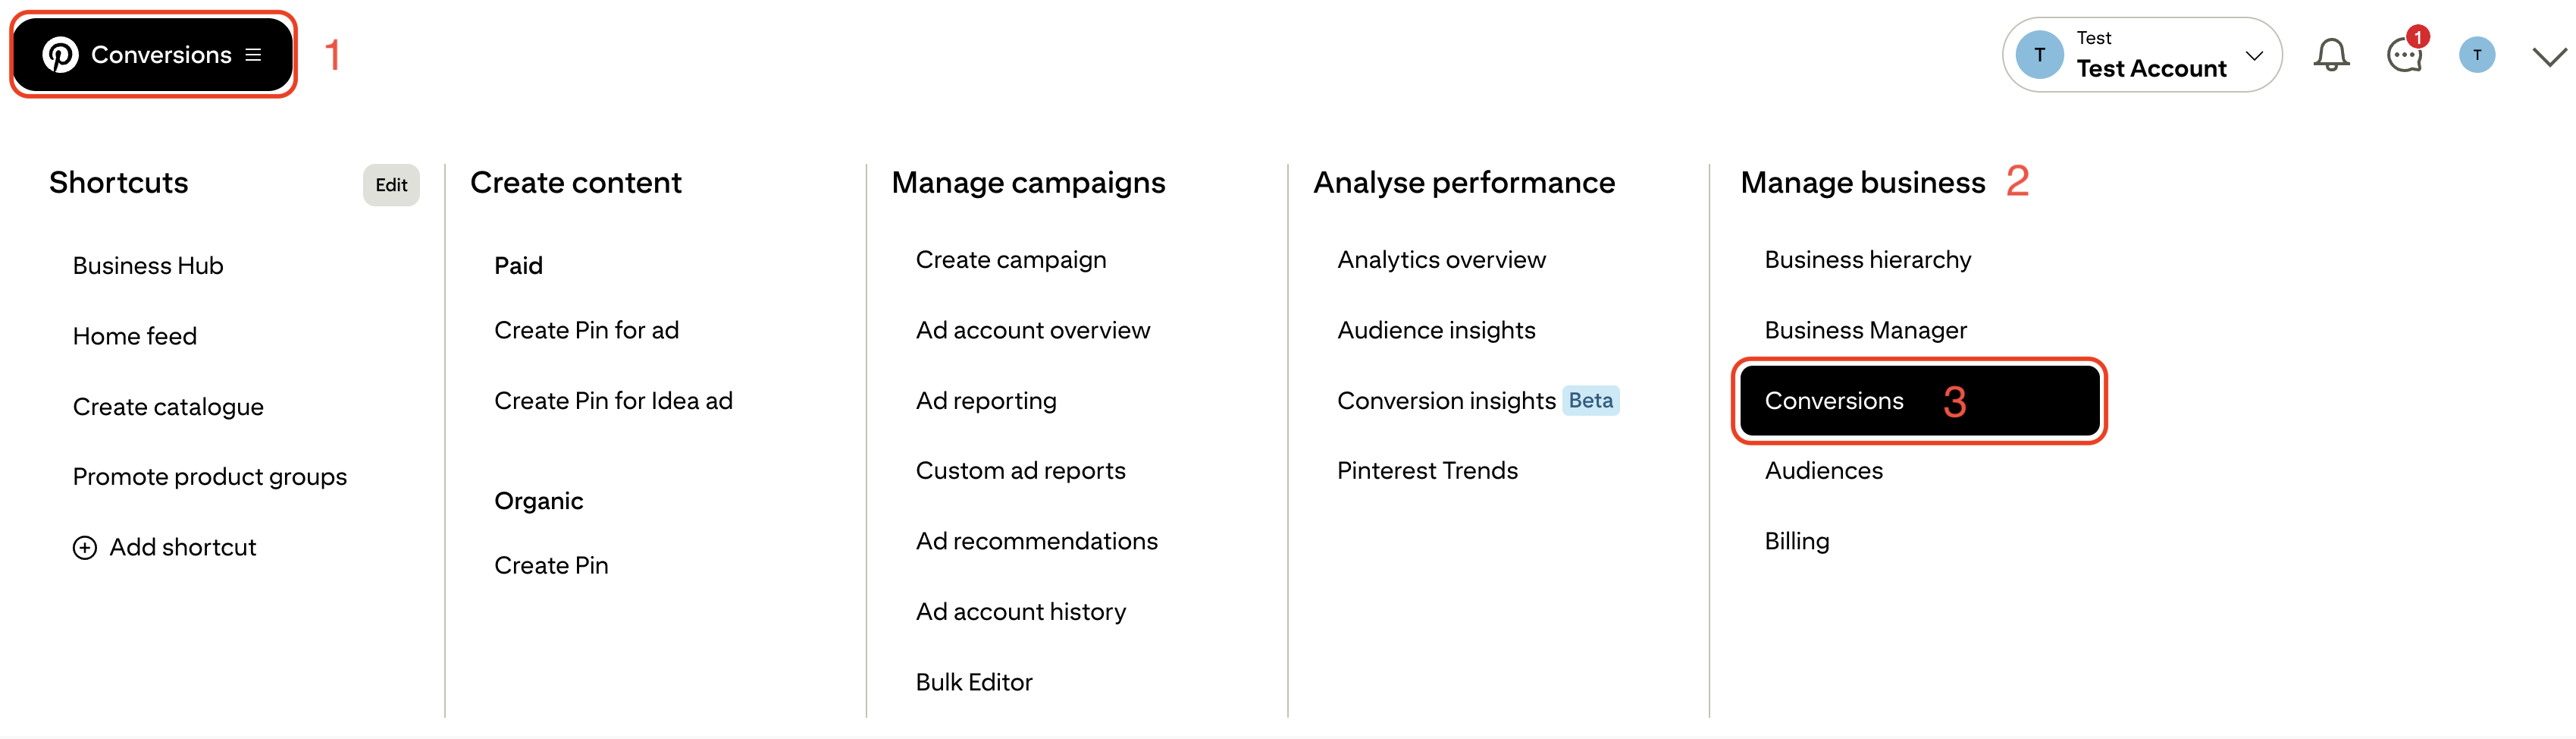
Task: Expand the Test Account switcher dropdown
Action: coord(2254,55)
